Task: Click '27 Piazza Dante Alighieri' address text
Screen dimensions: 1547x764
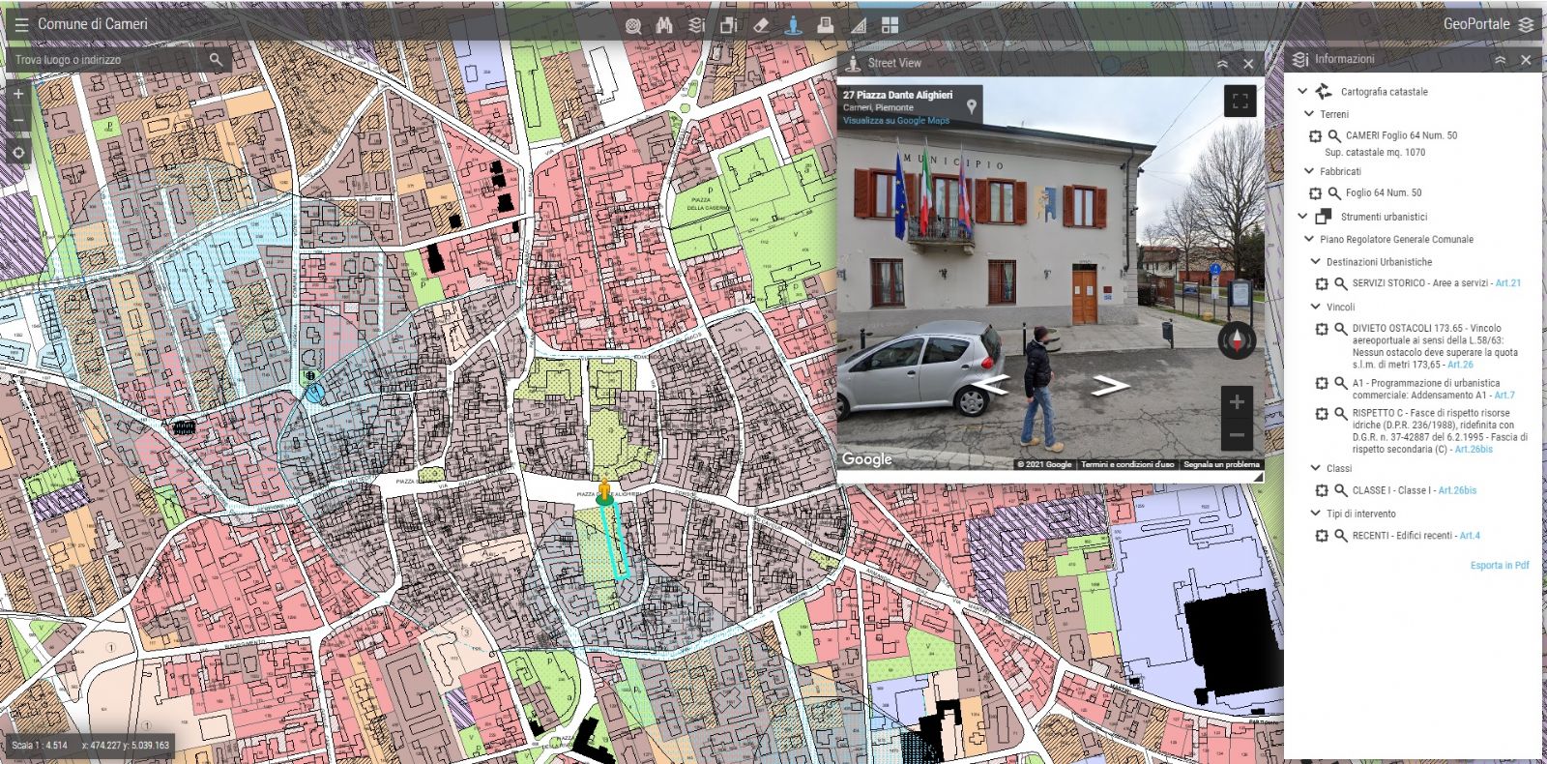Action: (897, 95)
